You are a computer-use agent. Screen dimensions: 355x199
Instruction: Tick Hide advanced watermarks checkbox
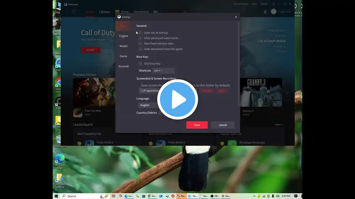[140, 38]
